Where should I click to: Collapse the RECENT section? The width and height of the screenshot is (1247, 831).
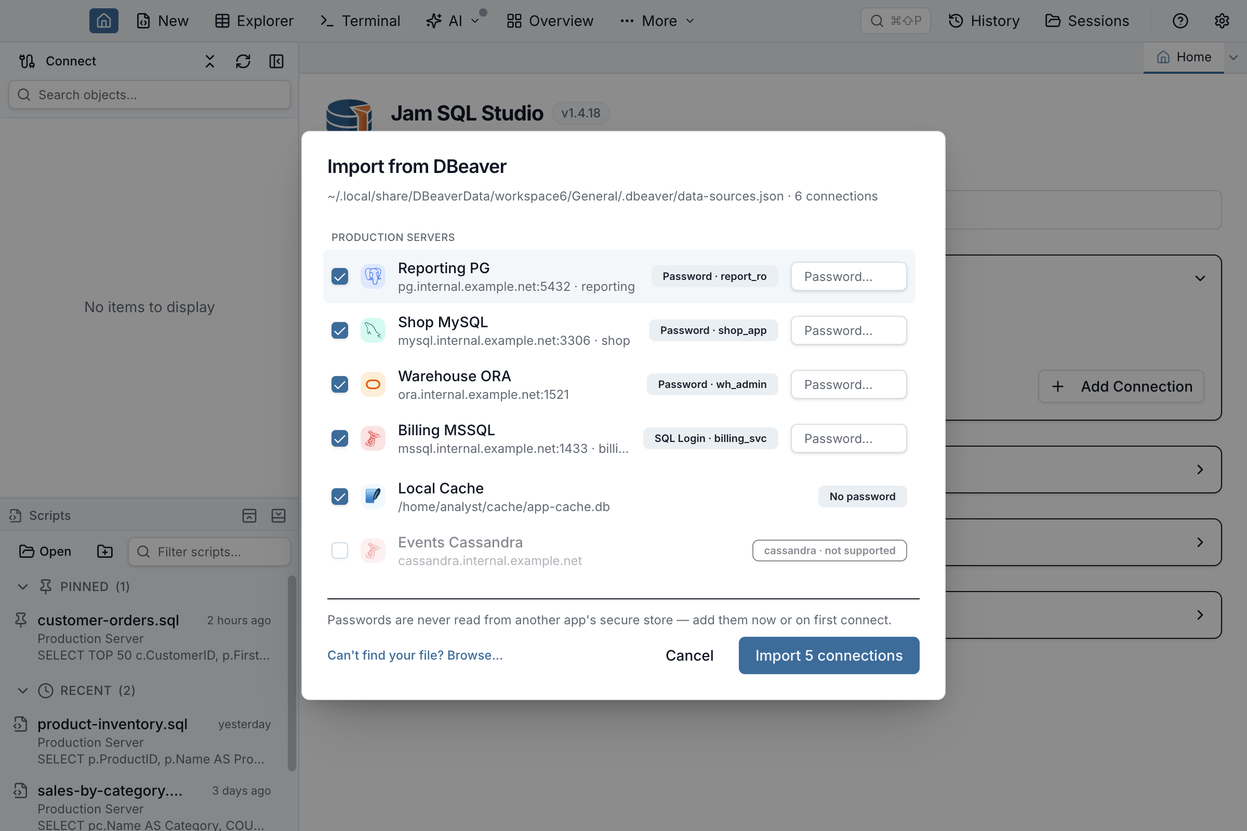click(x=22, y=691)
